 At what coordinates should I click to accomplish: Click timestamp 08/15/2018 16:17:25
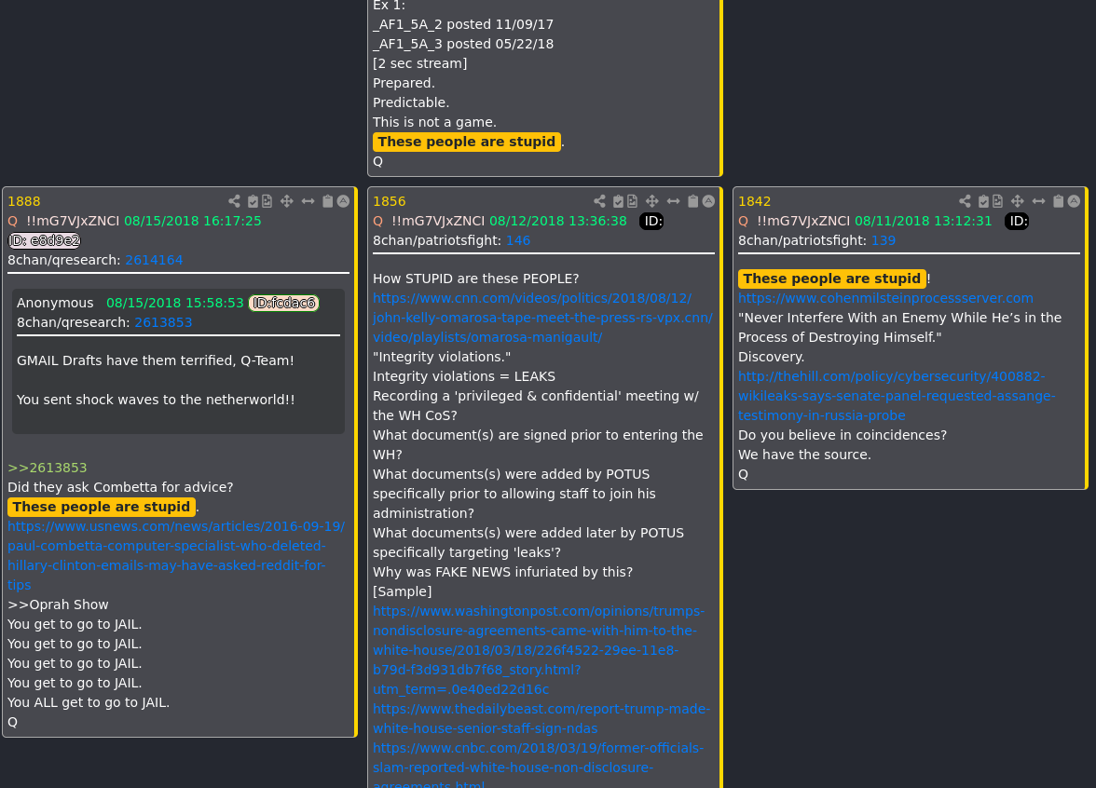coord(193,221)
